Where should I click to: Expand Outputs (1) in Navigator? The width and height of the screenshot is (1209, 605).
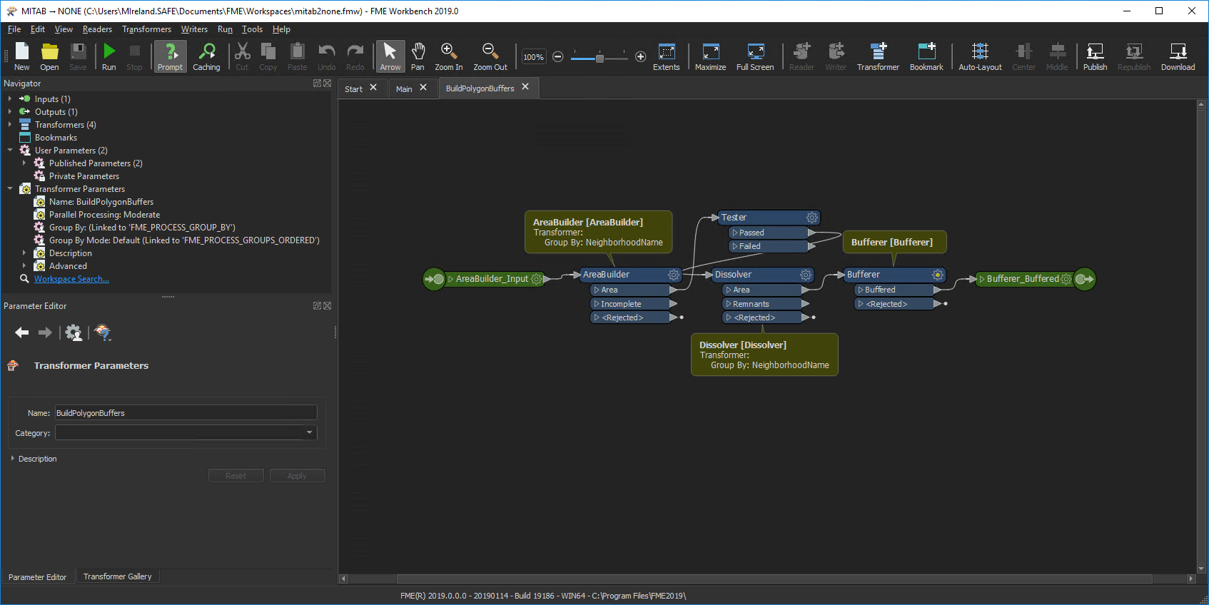pos(10,111)
